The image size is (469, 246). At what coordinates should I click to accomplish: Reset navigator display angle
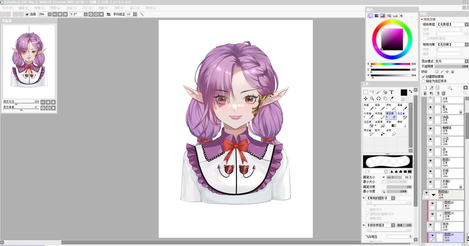point(53,108)
